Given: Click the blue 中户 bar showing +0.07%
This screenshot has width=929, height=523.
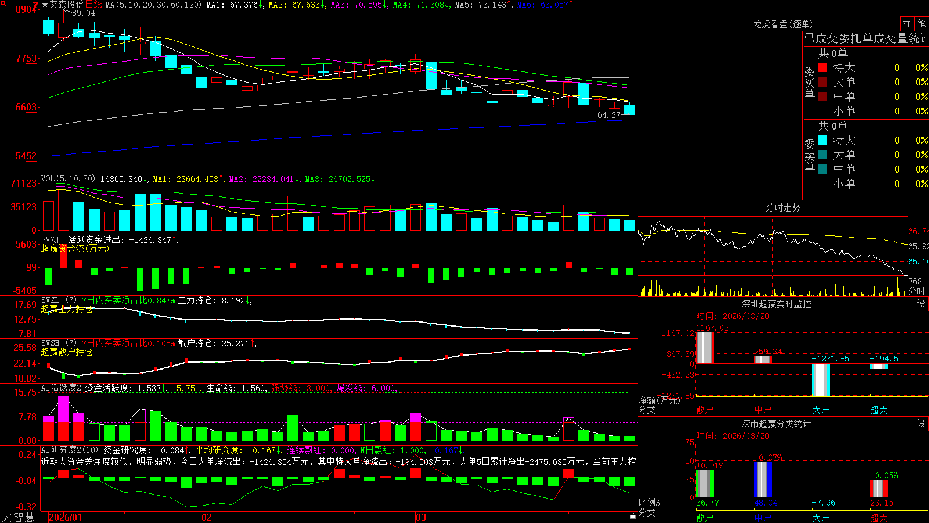Looking at the screenshot, I should click(x=762, y=479).
